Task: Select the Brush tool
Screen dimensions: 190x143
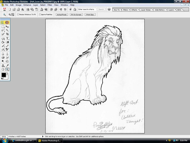Action: coord(3,46)
